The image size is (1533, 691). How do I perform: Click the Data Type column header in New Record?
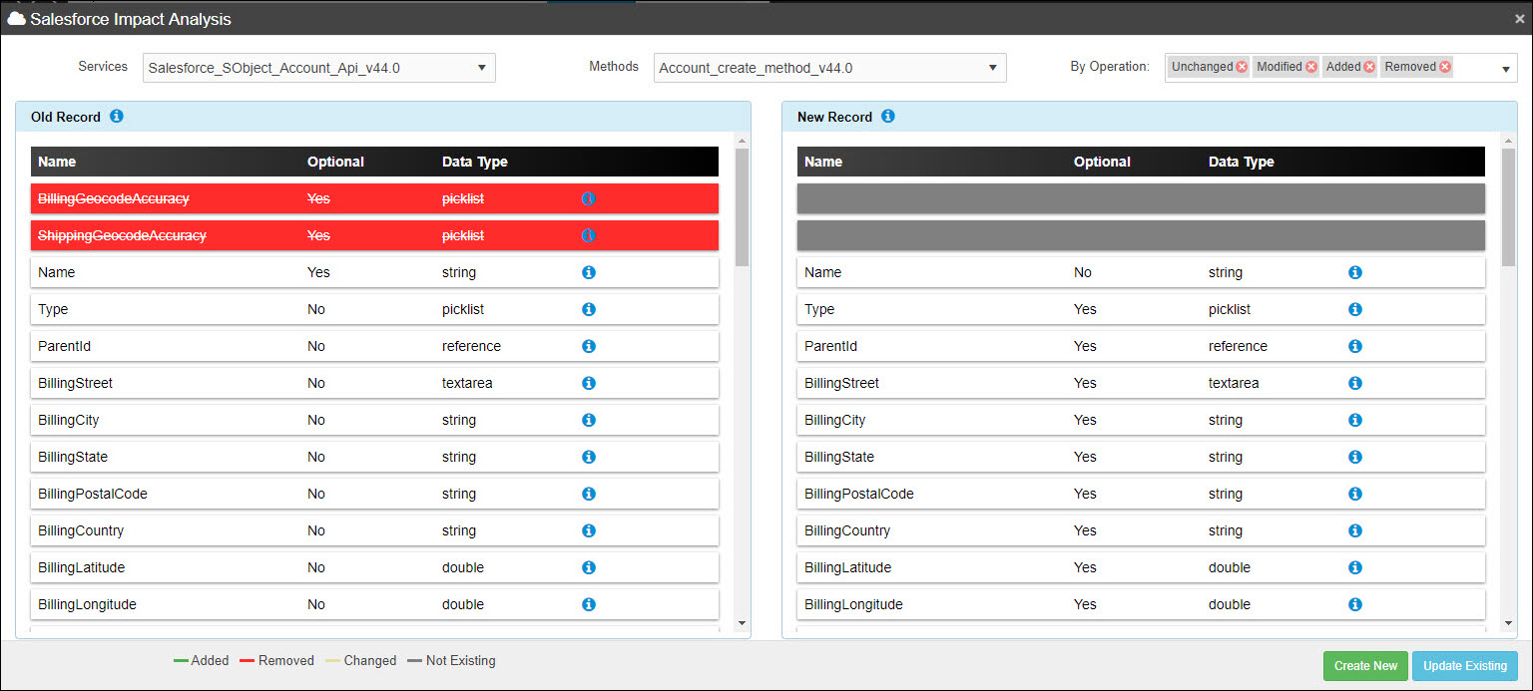(x=1242, y=162)
